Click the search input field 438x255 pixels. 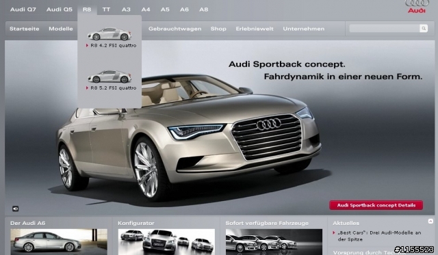385,28
